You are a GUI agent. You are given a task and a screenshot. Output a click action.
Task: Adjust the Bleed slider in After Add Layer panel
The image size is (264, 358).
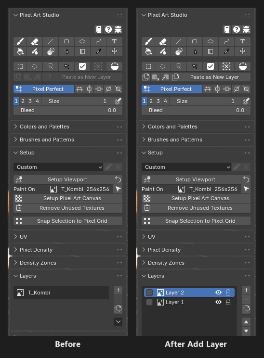coord(196,111)
